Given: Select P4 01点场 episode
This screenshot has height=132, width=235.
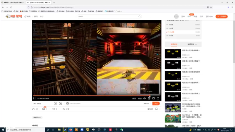Looking at the screenshot, I should pyautogui.click(x=183, y=35).
